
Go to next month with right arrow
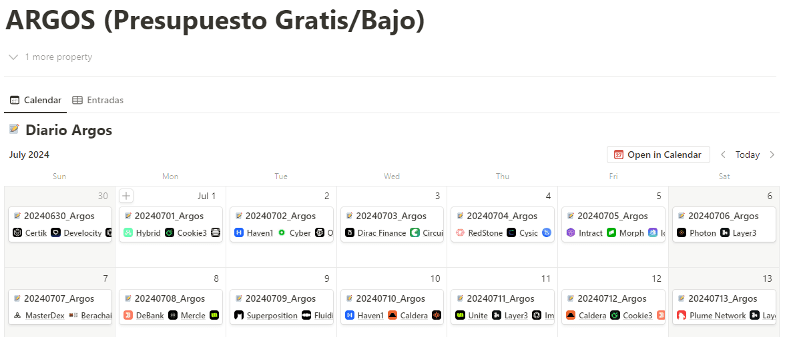click(x=772, y=155)
